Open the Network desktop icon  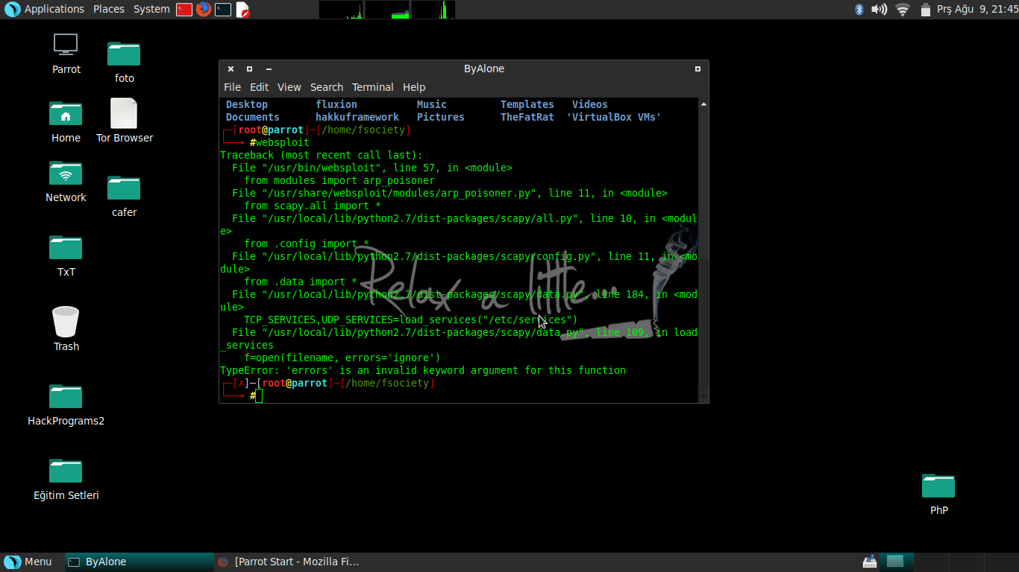pyautogui.click(x=66, y=182)
